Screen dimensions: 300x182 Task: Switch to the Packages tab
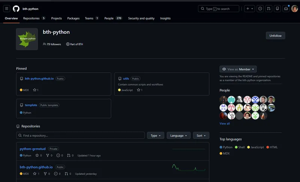click(x=73, y=18)
